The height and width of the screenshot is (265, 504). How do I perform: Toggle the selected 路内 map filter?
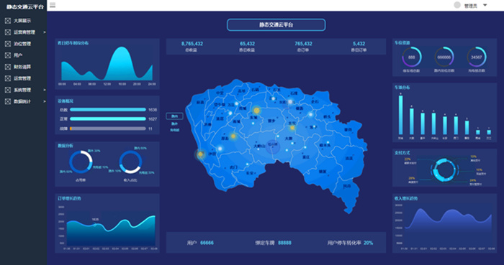pos(174,116)
